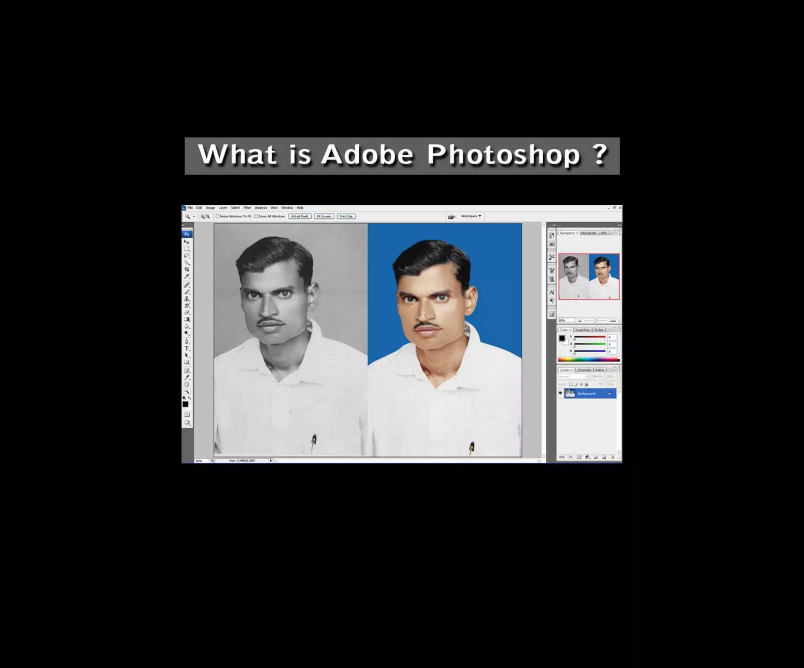Screen dimensions: 804x668
Task: Select the Move tool
Action: pos(187,242)
